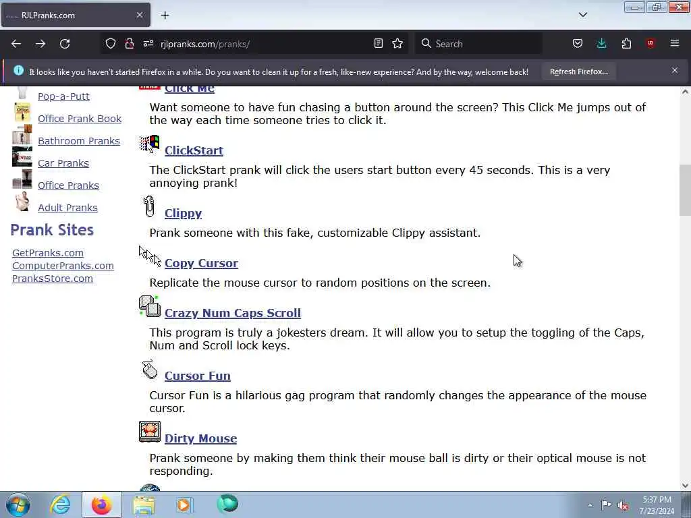Open list all tabs dropdown
The image size is (691, 518).
(583, 15)
